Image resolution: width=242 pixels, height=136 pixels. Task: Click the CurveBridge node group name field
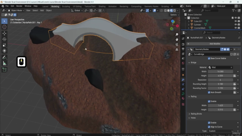point(211,54)
